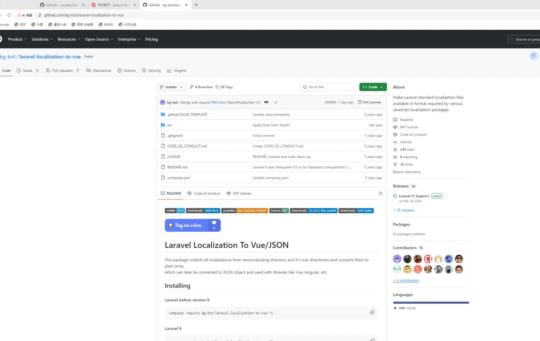
Task: Open the + 29 releases link
Action: click(403, 210)
